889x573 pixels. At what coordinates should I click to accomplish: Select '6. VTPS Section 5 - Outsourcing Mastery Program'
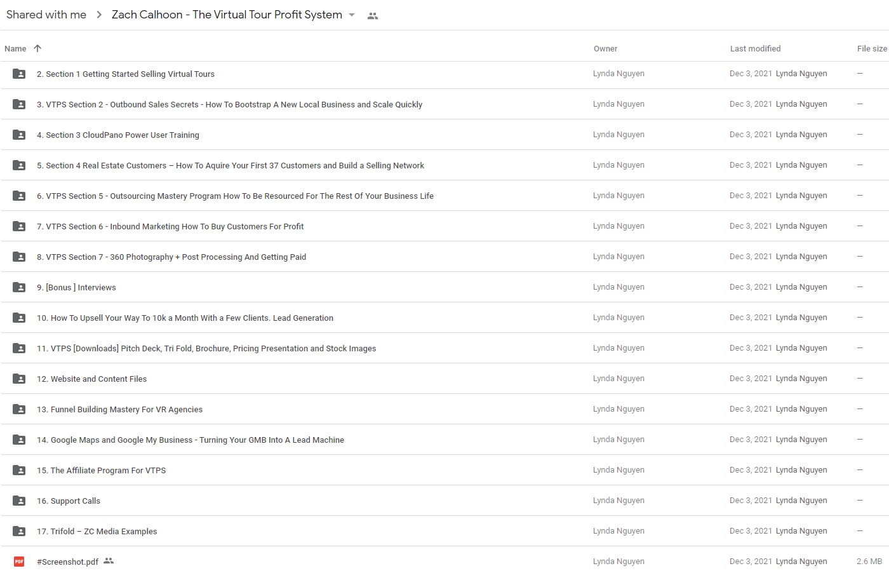point(235,196)
